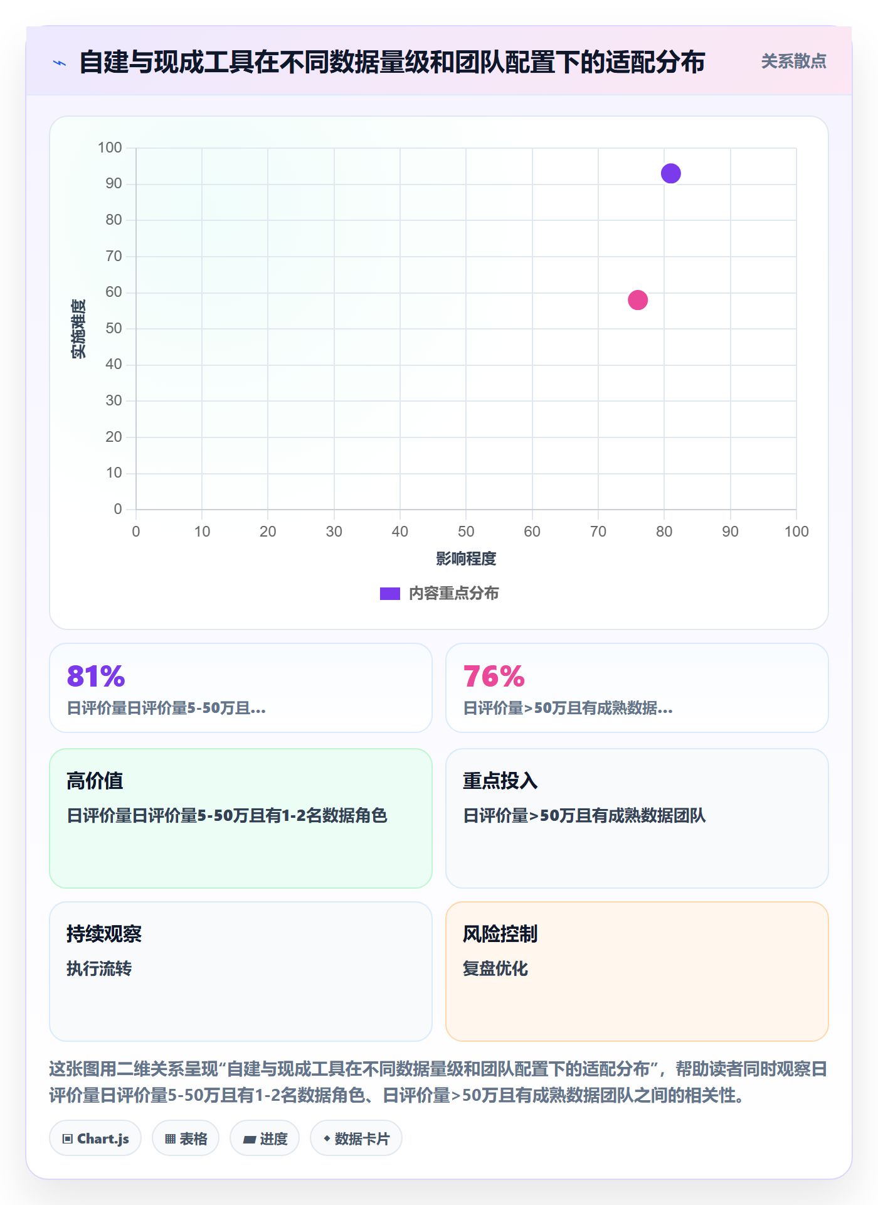Open the 81% stat card
The width and height of the screenshot is (878, 1205).
(x=241, y=688)
